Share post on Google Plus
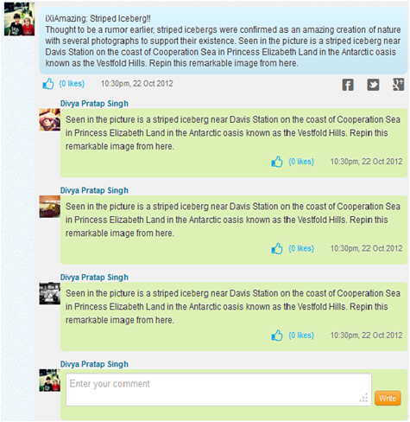The image size is (410, 422). point(398,85)
